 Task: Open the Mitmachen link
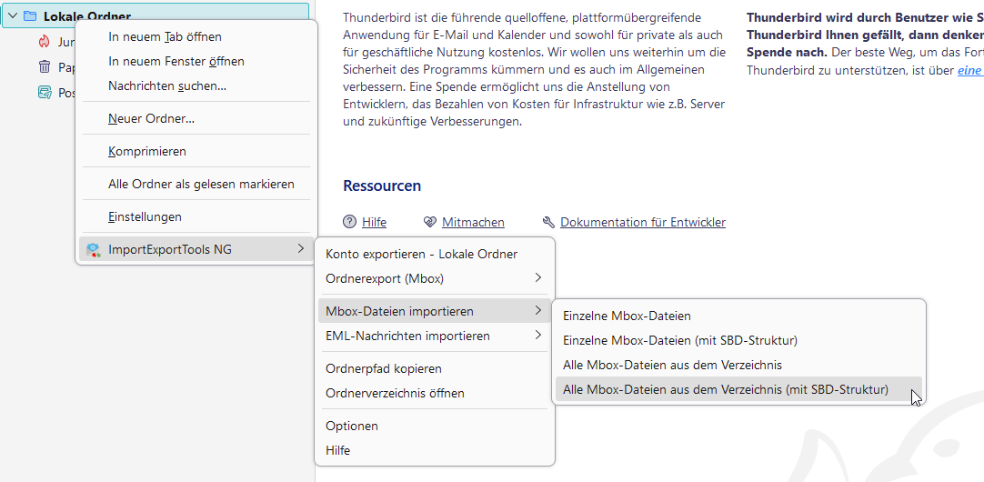click(473, 222)
